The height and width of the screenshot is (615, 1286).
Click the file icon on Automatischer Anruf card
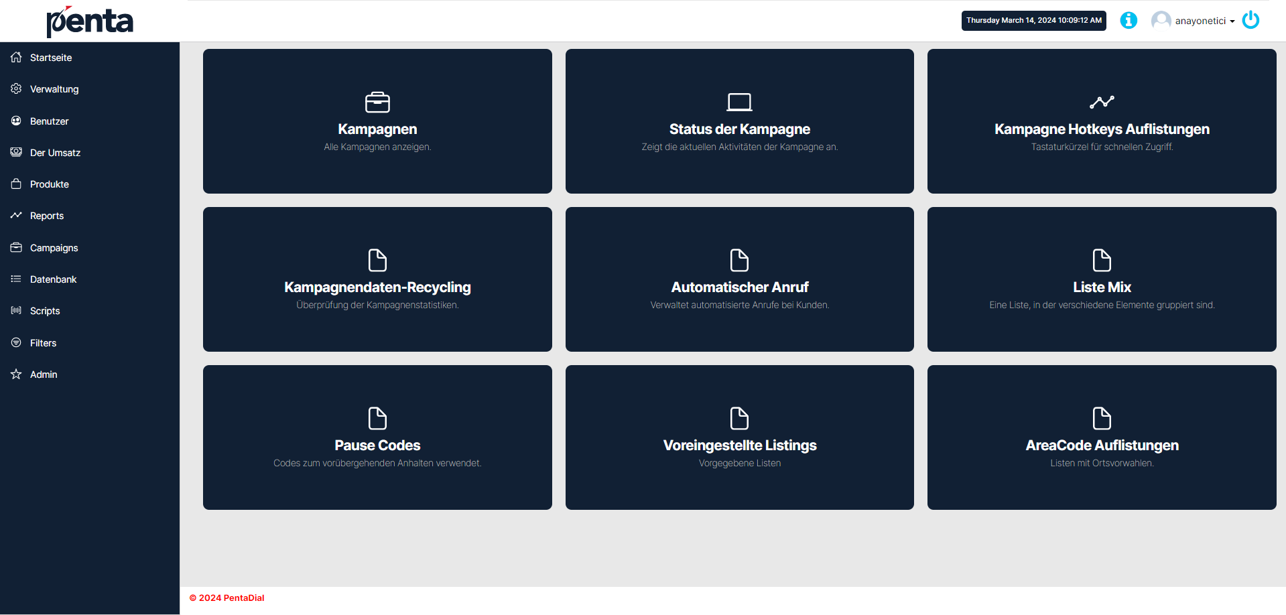(740, 261)
